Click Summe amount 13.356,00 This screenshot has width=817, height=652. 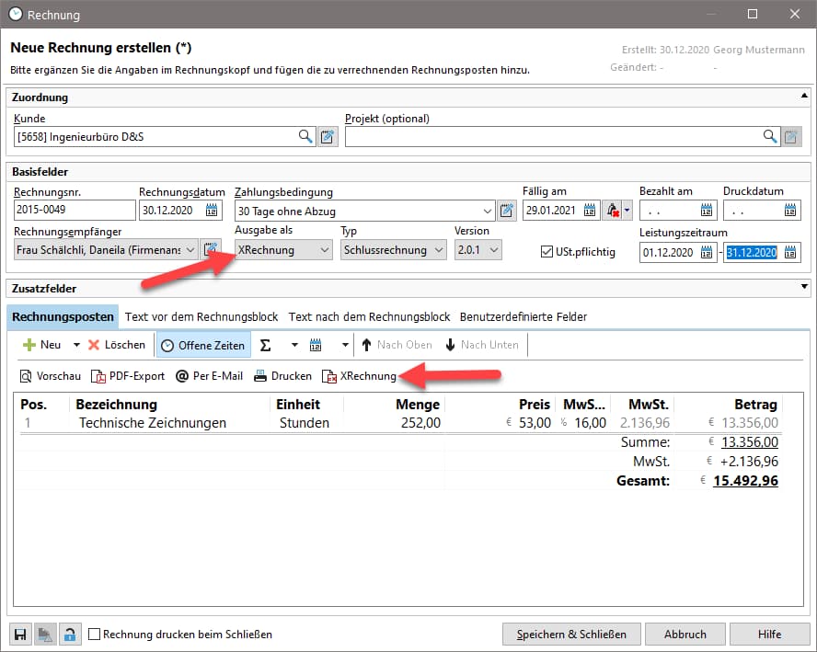click(750, 442)
